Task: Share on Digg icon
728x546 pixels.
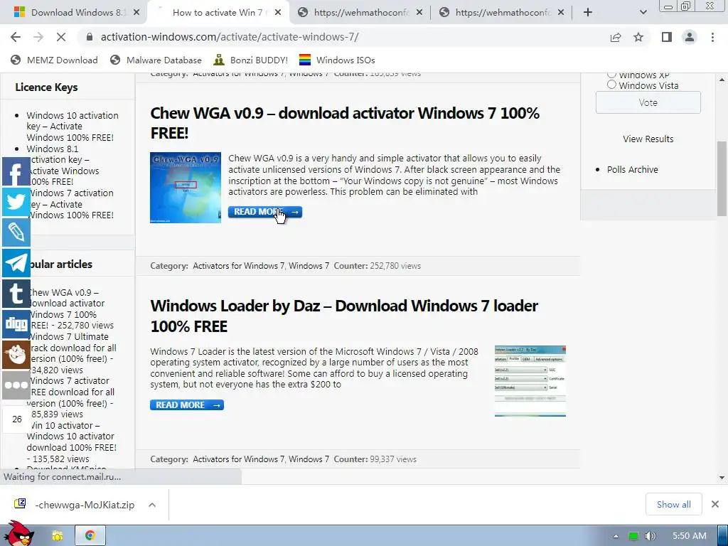Action: [16, 323]
